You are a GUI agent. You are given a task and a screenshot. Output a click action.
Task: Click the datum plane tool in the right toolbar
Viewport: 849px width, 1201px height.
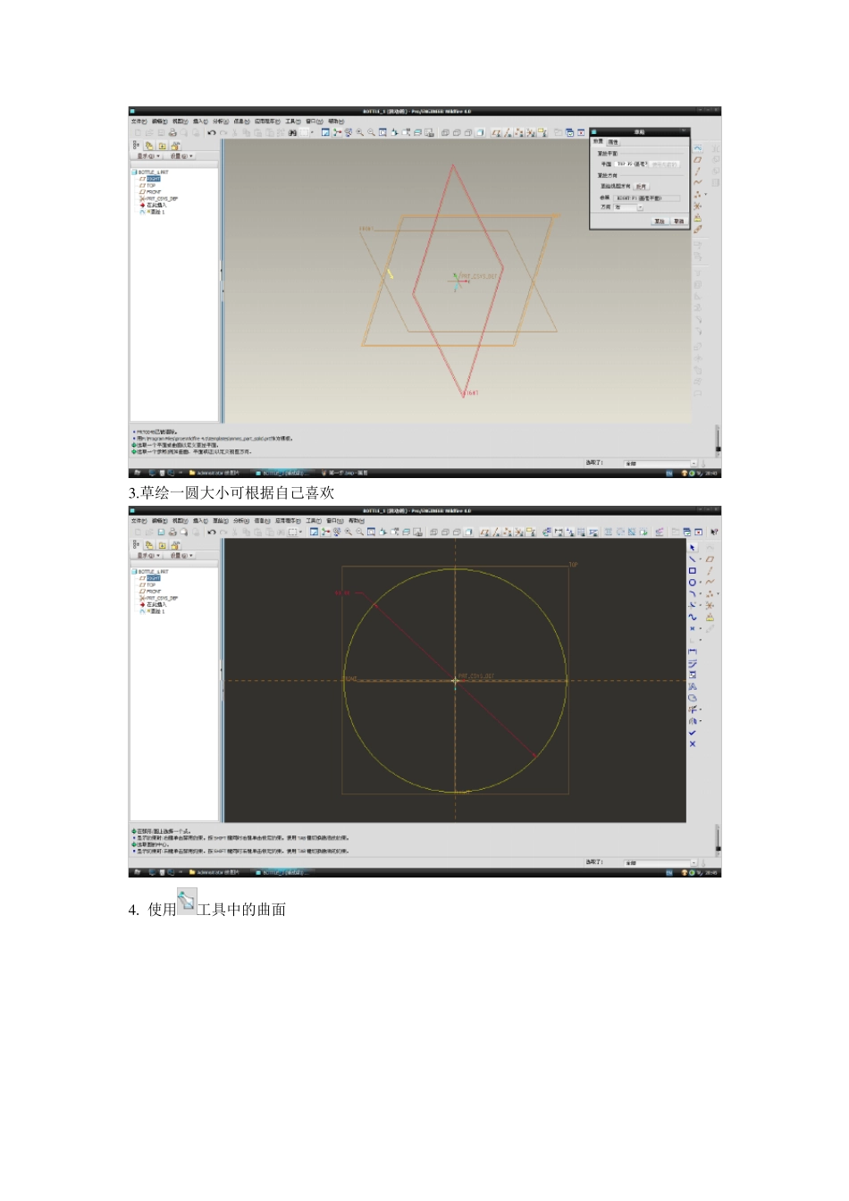pyautogui.click(x=698, y=160)
